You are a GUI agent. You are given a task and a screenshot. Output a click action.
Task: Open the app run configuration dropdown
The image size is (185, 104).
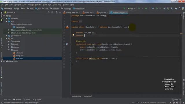[132, 8]
